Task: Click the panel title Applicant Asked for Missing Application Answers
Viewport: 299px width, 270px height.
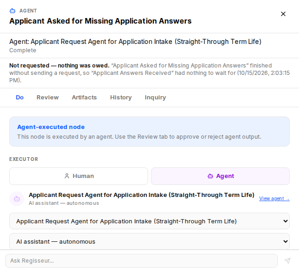Action: (x=100, y=21)
